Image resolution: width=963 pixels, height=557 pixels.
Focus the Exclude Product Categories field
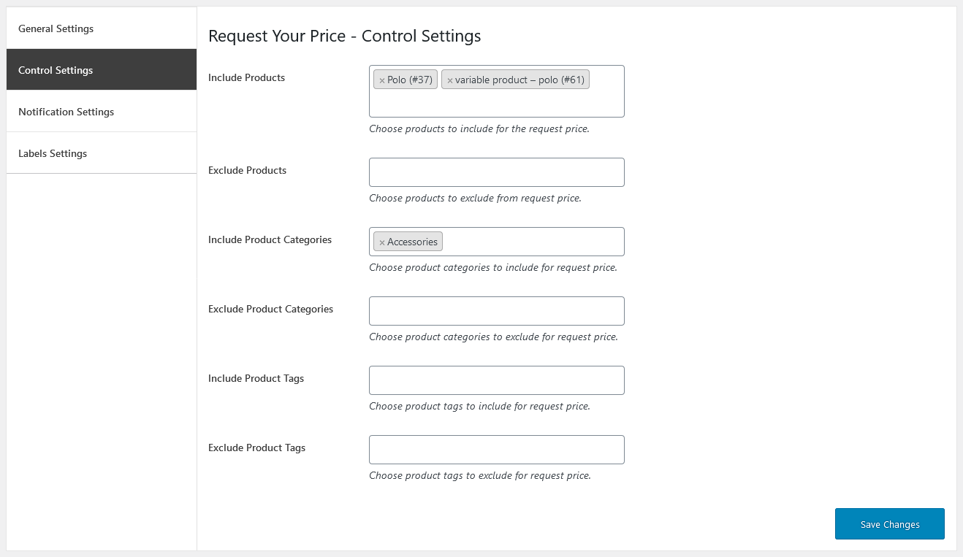[497, 310]
